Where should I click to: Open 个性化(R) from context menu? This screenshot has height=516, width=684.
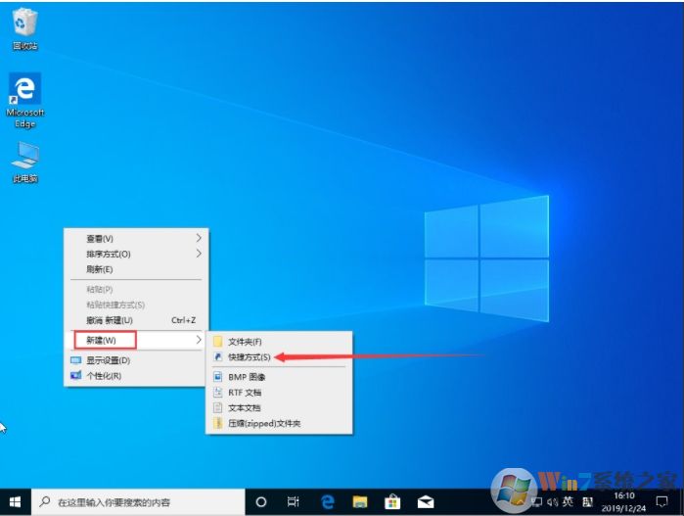pyautogui.click(x=136, y=376)
